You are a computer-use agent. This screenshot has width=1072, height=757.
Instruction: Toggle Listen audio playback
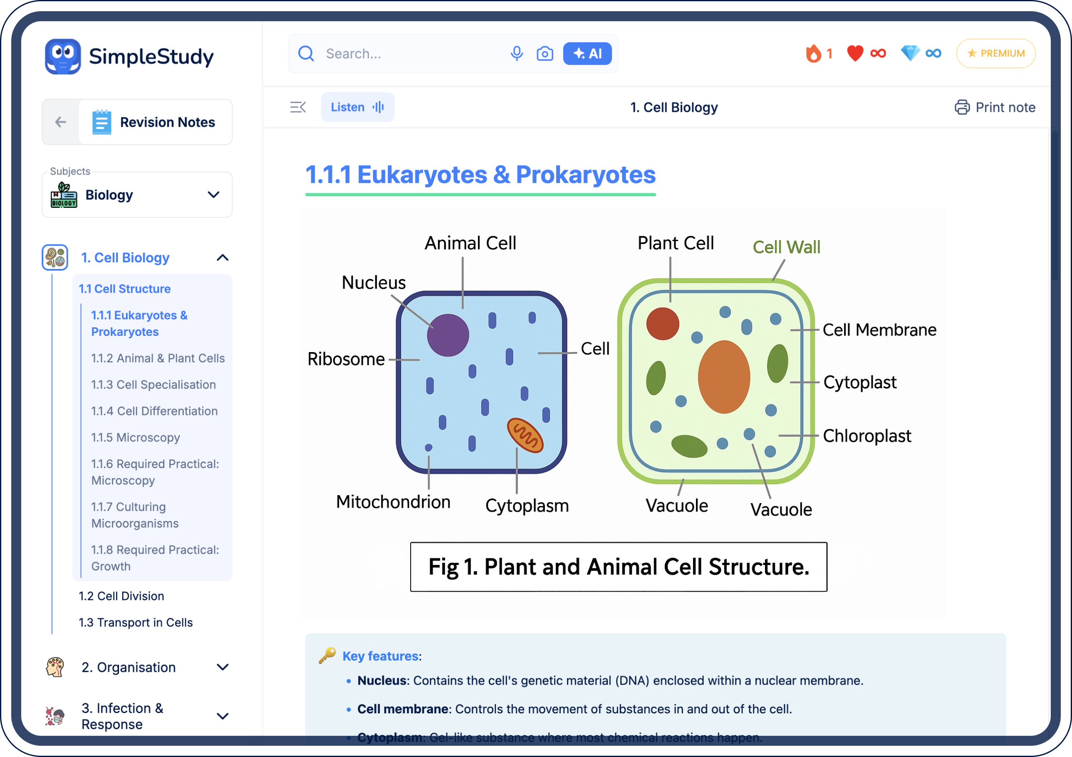pos(357,107)
